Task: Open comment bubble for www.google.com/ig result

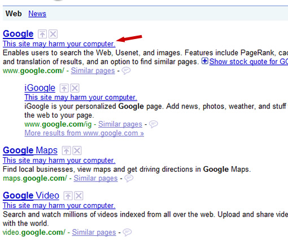Action: pos(154,124)
